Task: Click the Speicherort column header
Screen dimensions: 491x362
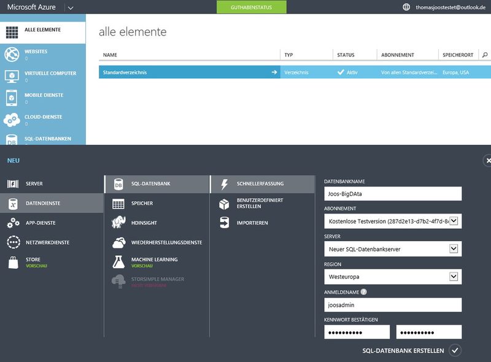Action: click(x=458, y=55)
